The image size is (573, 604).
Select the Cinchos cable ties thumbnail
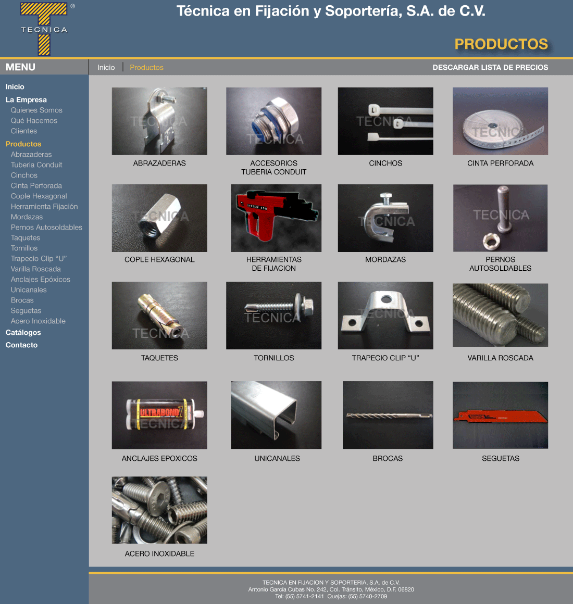[385, 121]
